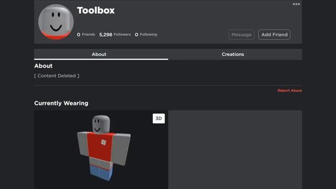Image resolution: width=336 pixels, height=189 pixels.
Task: Select the About tab
Action: (101, 54)
